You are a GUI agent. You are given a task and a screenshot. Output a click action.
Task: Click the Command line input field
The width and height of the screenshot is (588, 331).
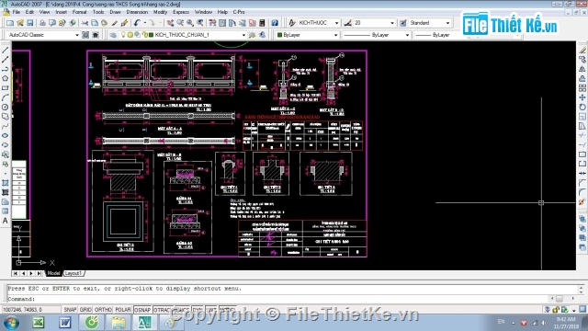coord(292,299)
